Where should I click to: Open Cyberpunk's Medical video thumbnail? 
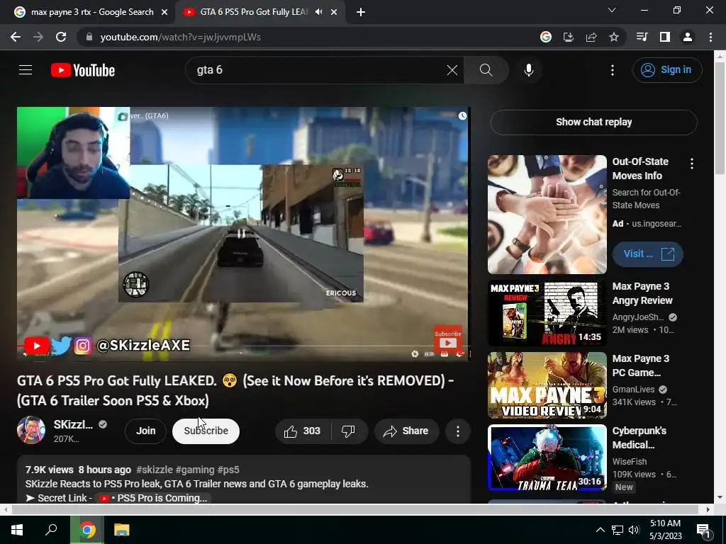tap(547, 458)
